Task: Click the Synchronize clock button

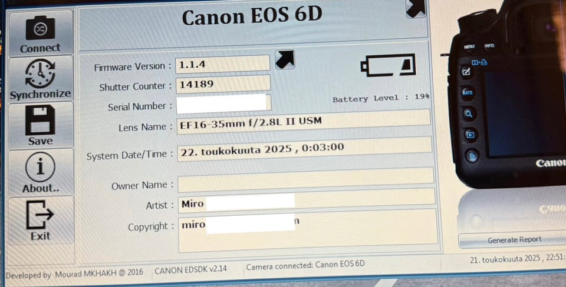Action: pyautogui.click(x=41, y=79)
